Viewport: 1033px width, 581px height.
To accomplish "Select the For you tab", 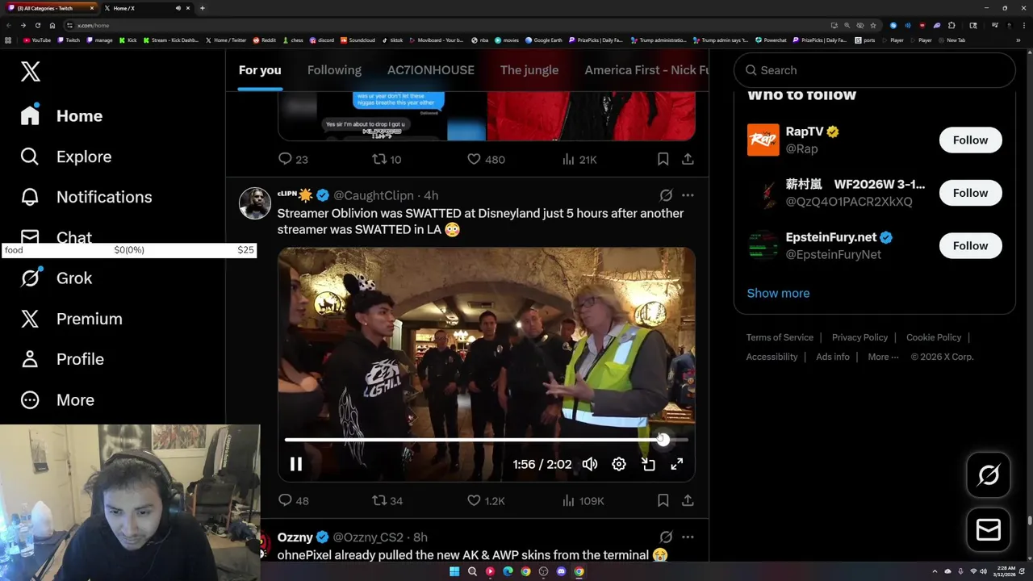I will pos(260,70).
